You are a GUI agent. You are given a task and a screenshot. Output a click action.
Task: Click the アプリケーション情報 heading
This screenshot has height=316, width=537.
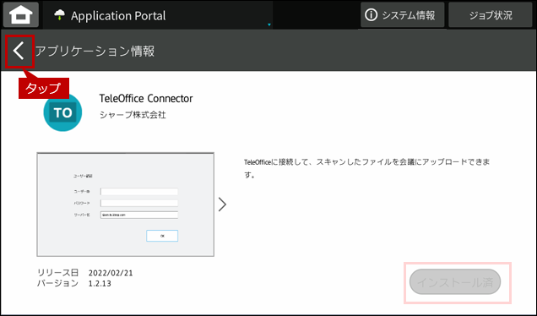[95, 51]
